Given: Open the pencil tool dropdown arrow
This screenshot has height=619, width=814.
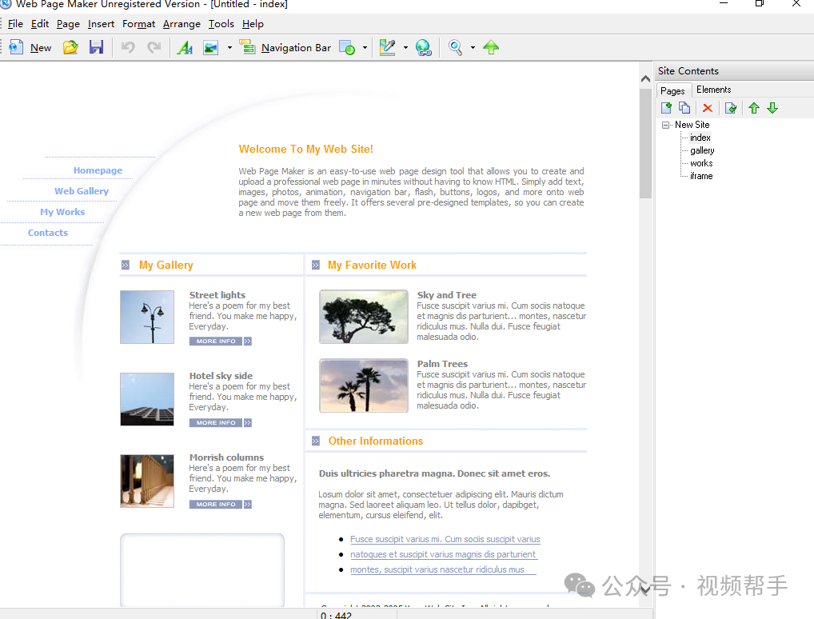Looking at the screenshot, I should point(405,48).
